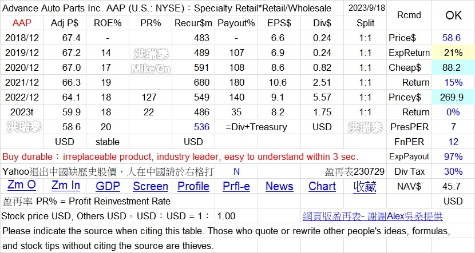This screenshot has width=475, height=253.
Task: Click the =Div+Treasury cell
Action: [256, 127]
